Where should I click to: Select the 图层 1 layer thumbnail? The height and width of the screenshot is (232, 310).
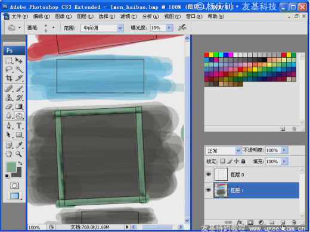pyautogui.click(x=221, y=190)
